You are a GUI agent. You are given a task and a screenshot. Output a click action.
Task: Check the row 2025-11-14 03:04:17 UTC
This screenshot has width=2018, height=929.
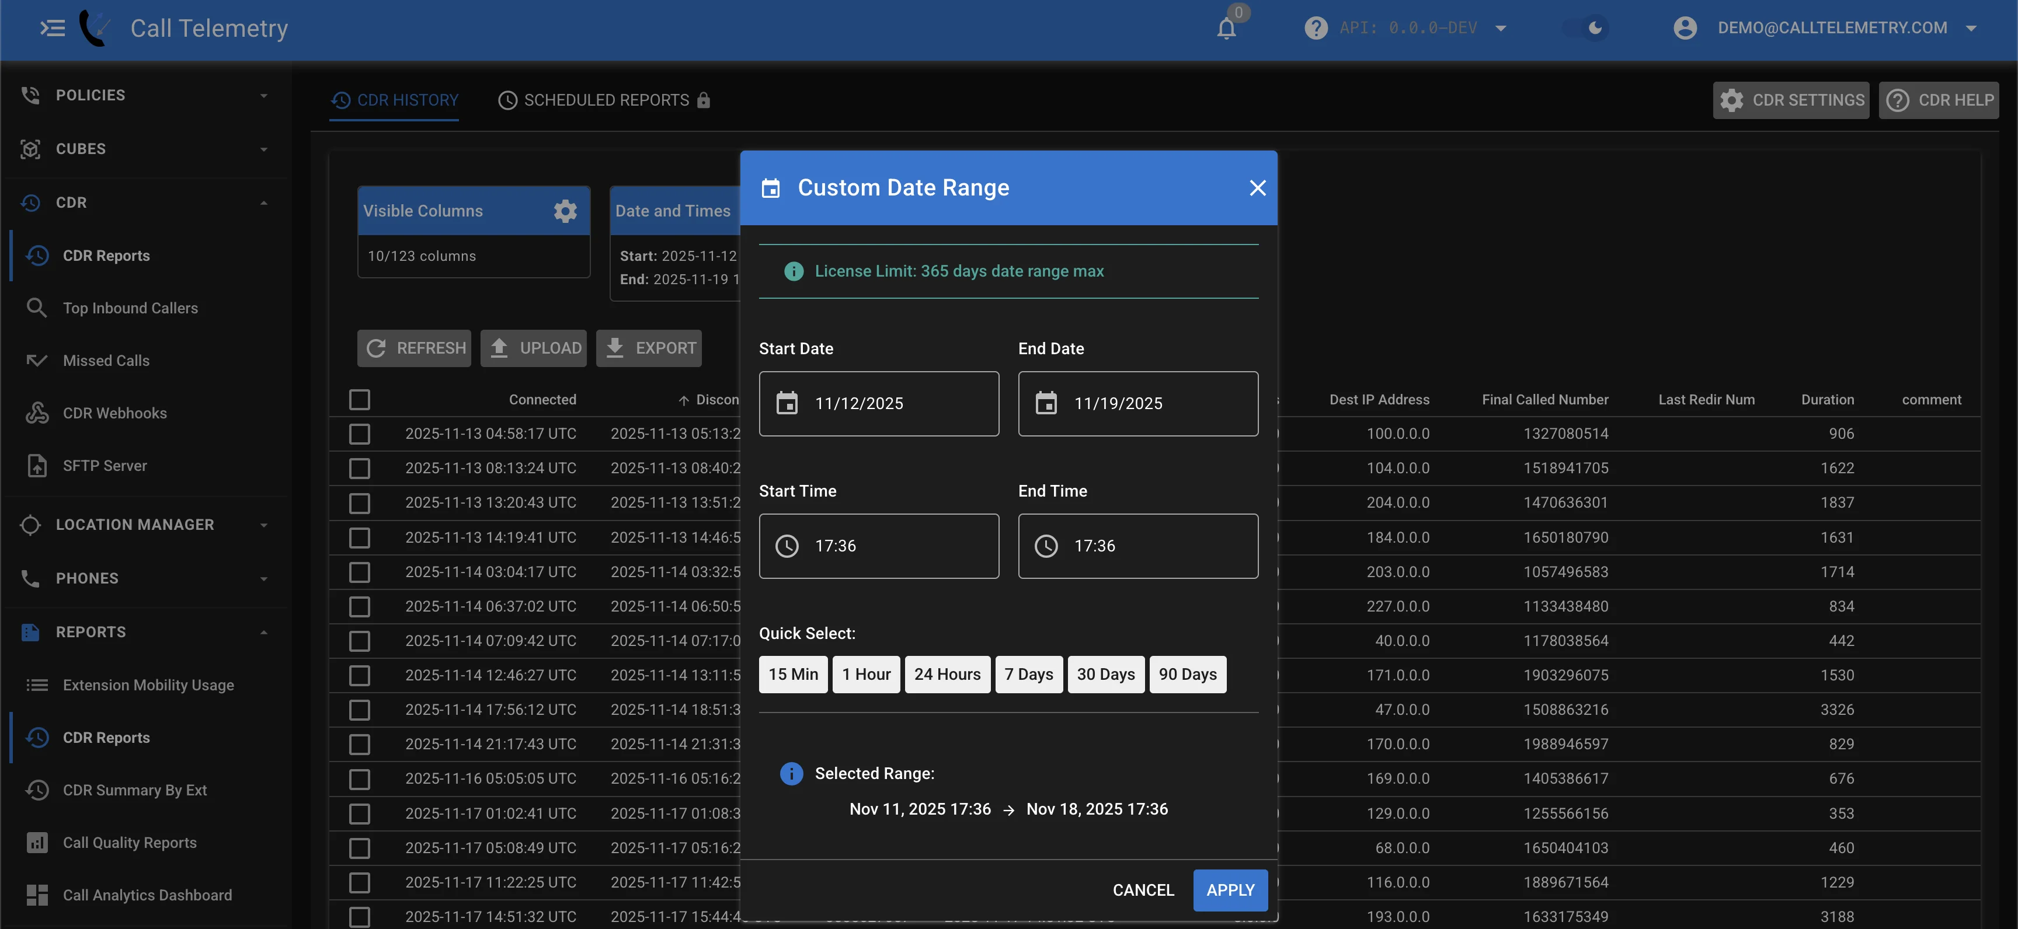tap(360, 572)
